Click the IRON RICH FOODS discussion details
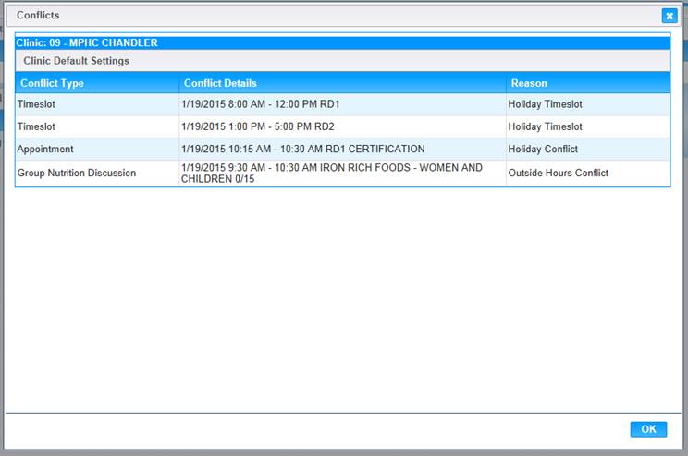This screenshot has height=456, width=688. (x=342, y=173)
